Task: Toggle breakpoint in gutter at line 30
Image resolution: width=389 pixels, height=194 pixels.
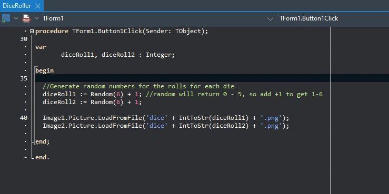Action: 24,39
